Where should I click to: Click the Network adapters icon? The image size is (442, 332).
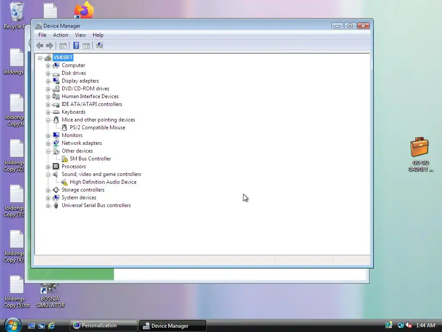56,143
